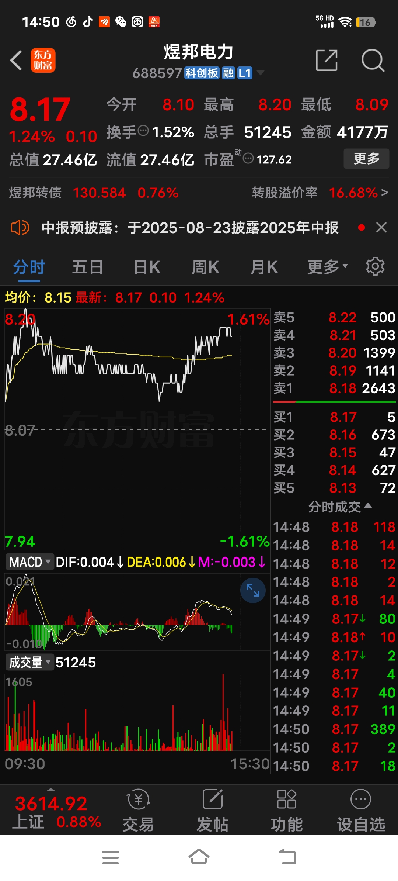Viewport: 398px width, 881px height.
Task: Switch to the 月K tab
Action: 264,267
